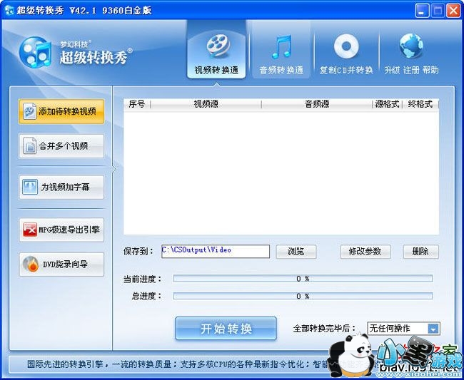The width and height of the screenshot is (464, 380).
Task: Open the 无任何操作 dropdown
Action: [x=403, y=329]
